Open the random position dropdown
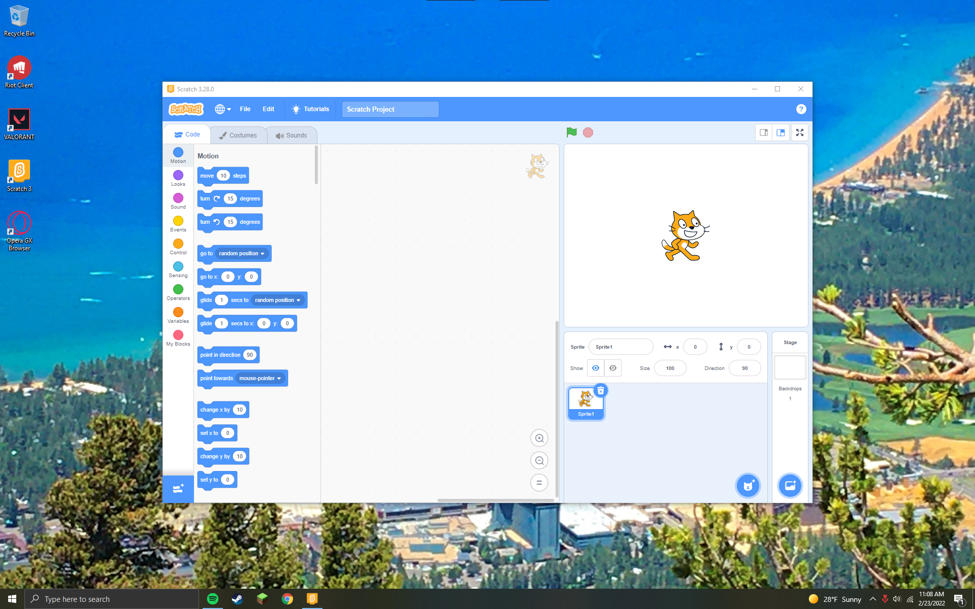Image resolution: width=975 pixels, height=609 pixels. click(x=241, y=253)
